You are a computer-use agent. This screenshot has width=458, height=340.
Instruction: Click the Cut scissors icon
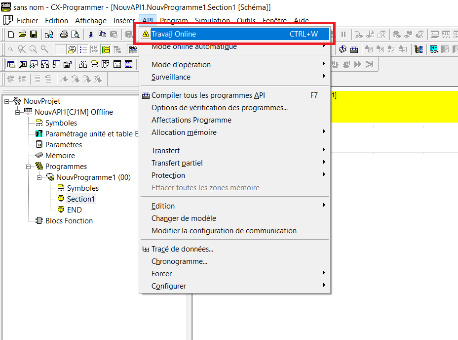91,34
